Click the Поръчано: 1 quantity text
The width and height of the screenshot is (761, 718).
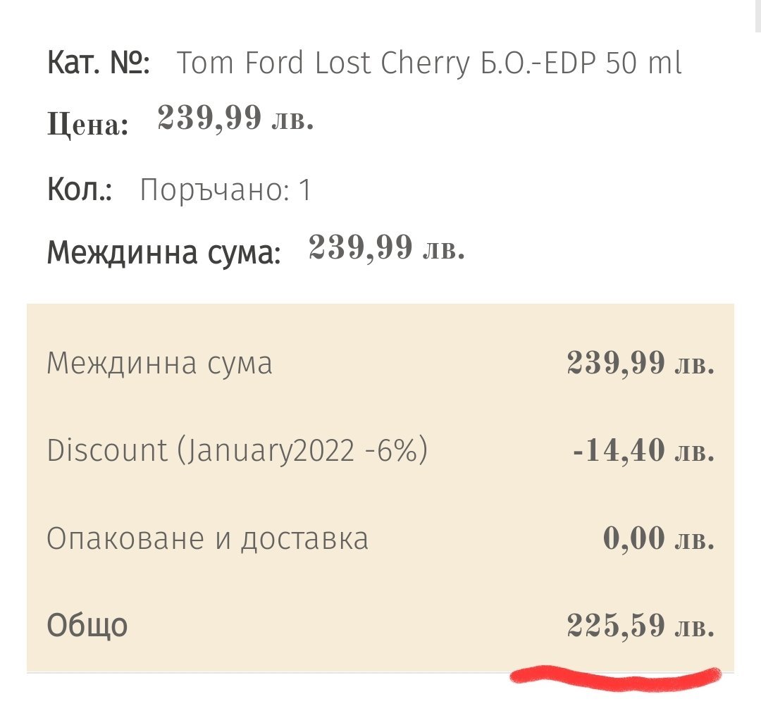225,190
